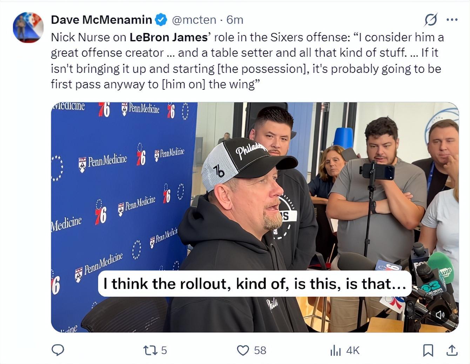Open the reply comment icon
The image size is (470, 364).
(x=58, y=350)
